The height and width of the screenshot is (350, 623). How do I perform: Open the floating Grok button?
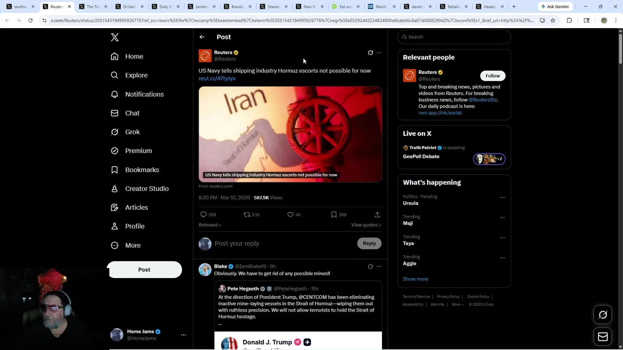tap(603, 315)
